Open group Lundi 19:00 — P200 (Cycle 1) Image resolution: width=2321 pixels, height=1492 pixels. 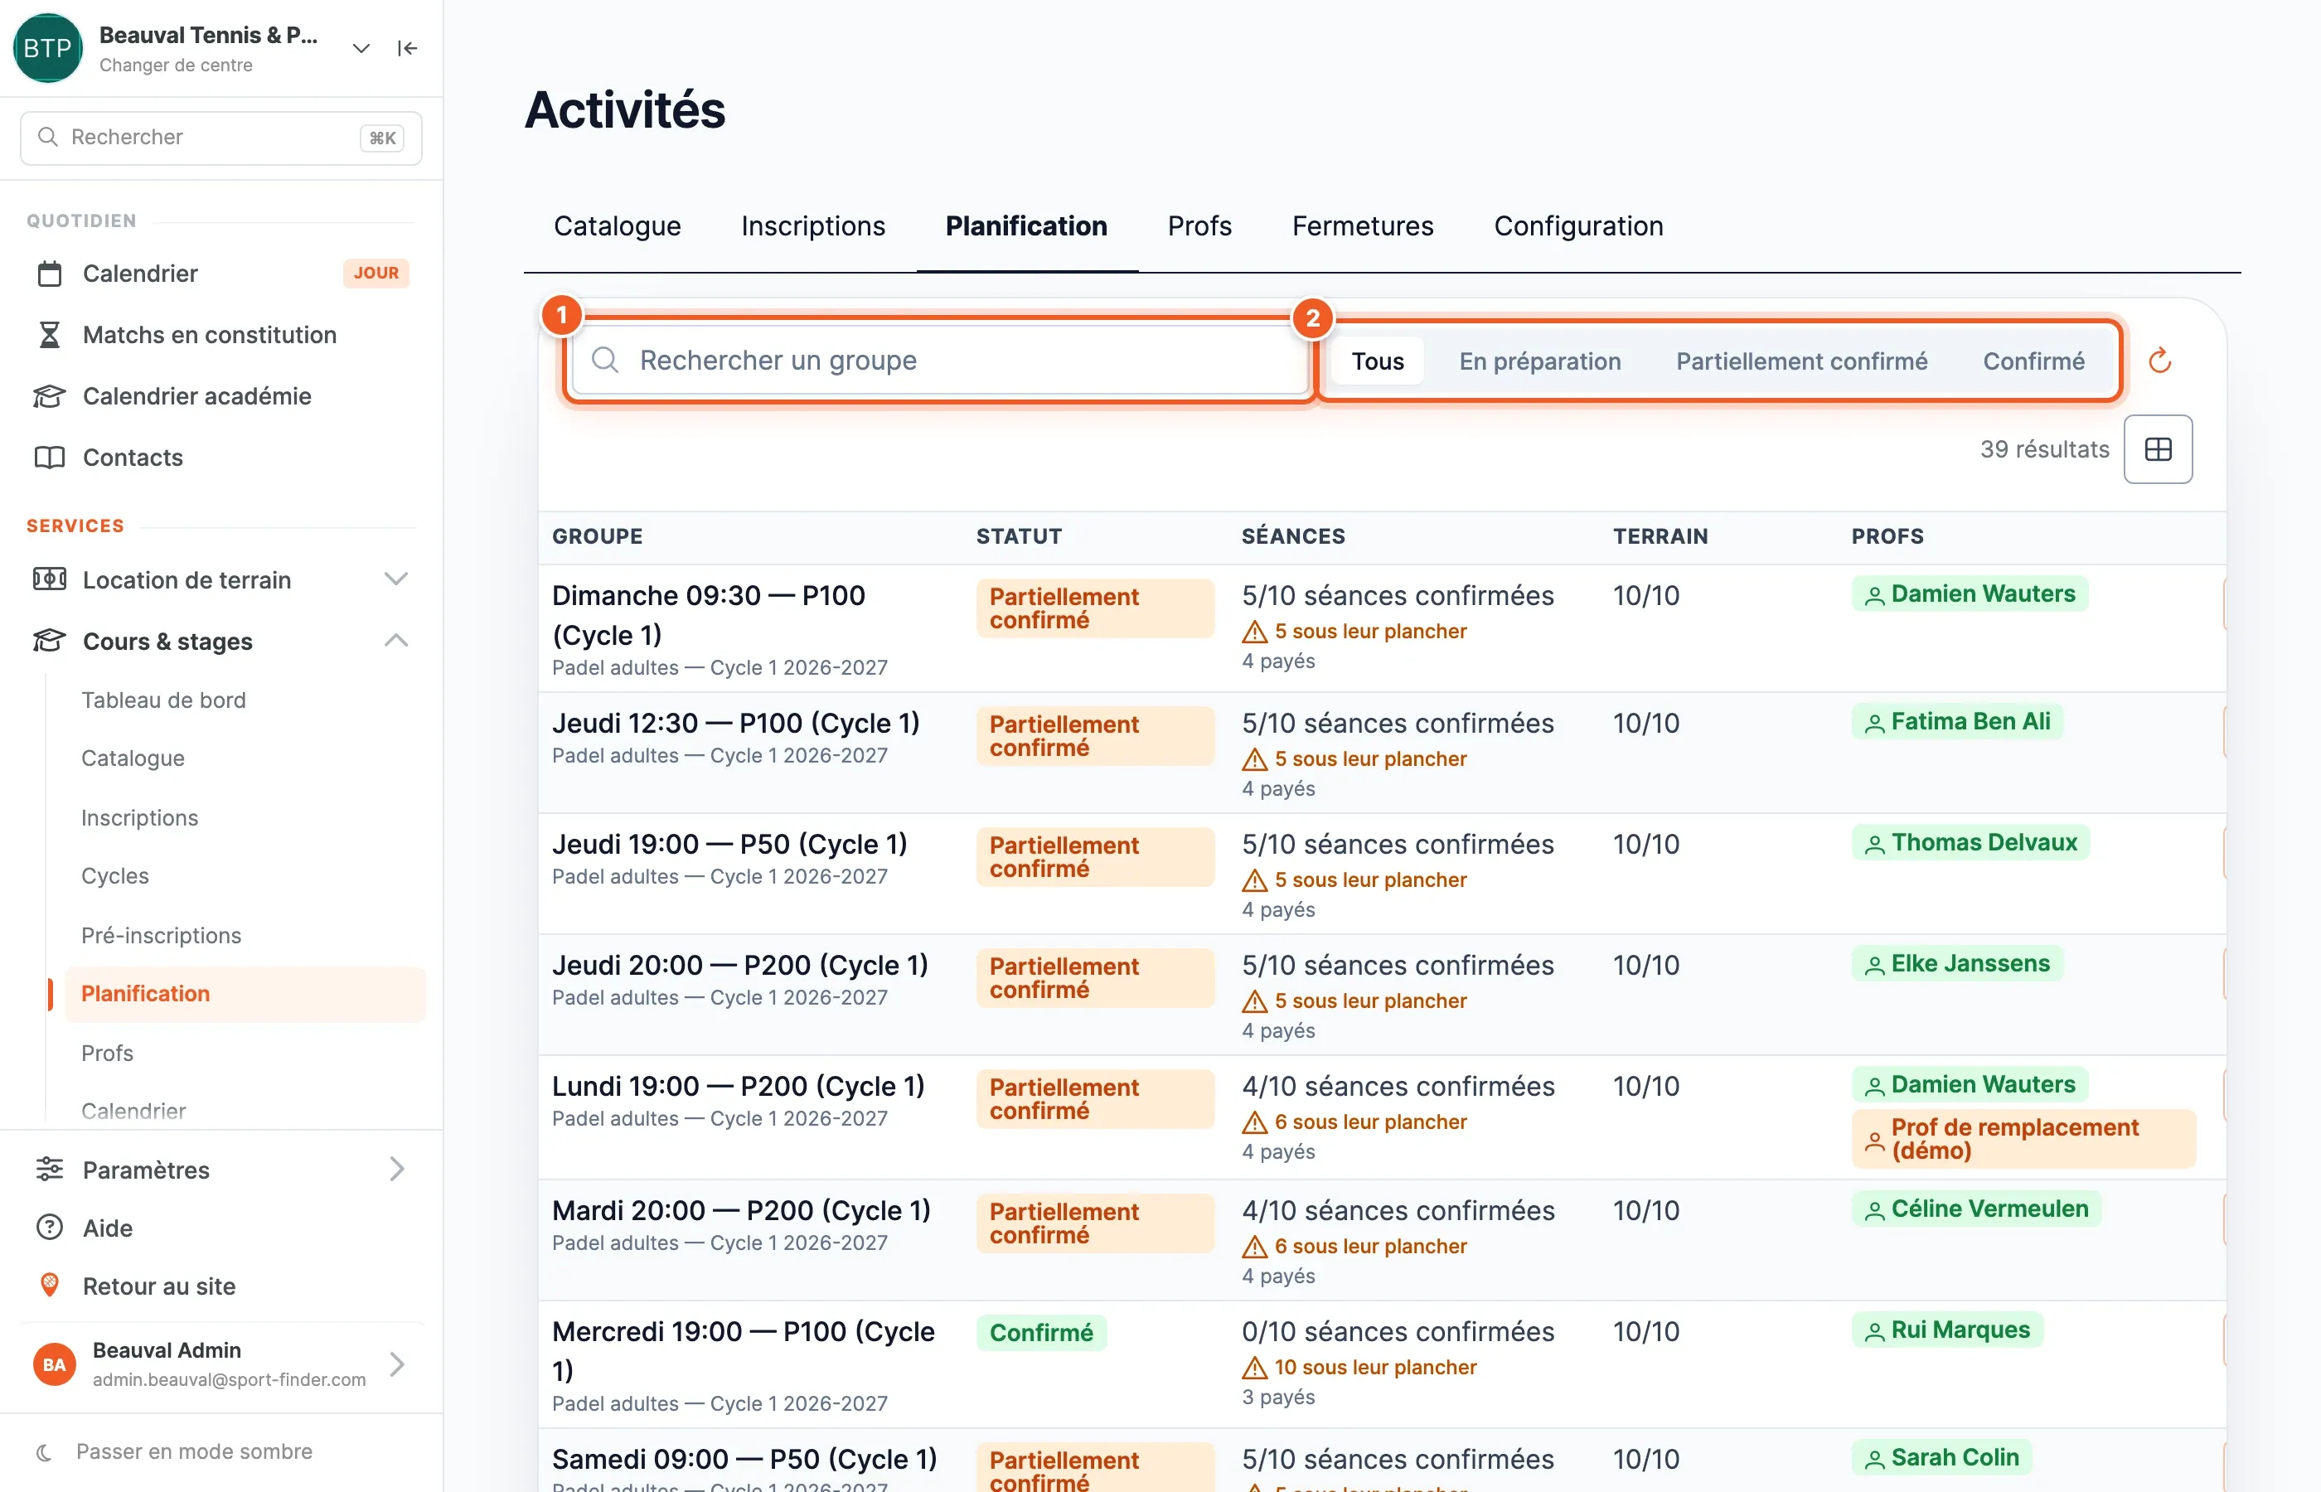[738, 1086]
